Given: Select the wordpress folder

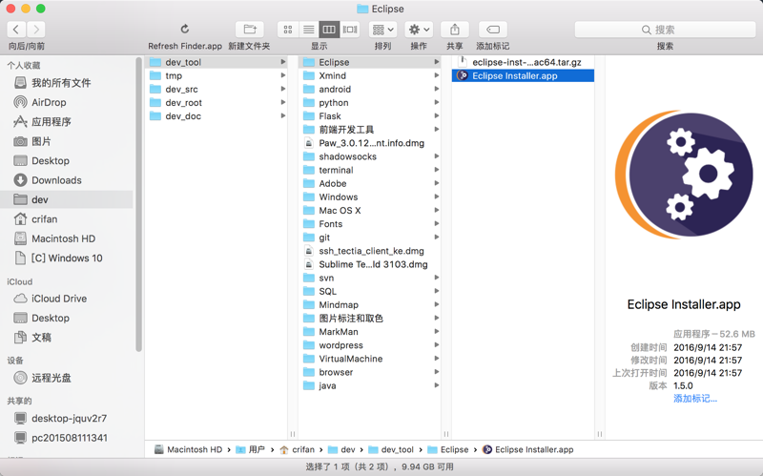Looking at the screenshot, I should pos(370,345).
